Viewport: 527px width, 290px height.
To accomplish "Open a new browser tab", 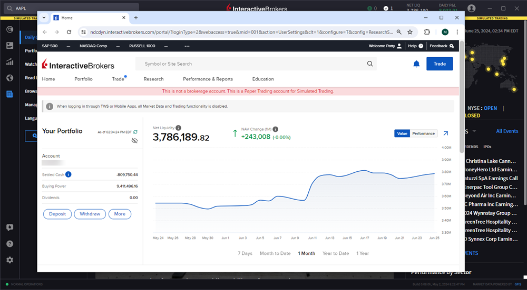I will tap(136, 17).
